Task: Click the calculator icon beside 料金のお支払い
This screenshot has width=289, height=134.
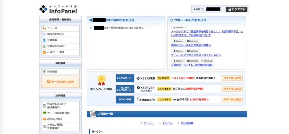Action: 44,106
